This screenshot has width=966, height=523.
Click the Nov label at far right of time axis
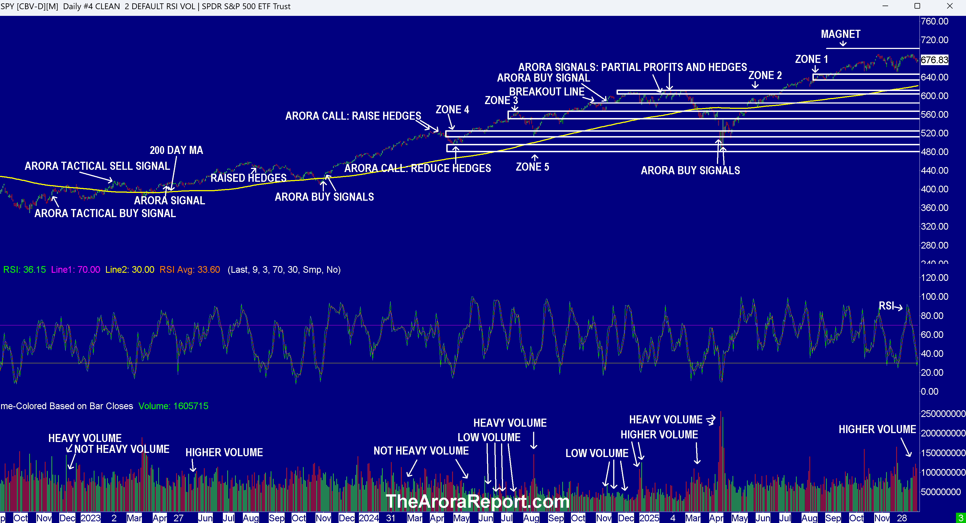882,518
